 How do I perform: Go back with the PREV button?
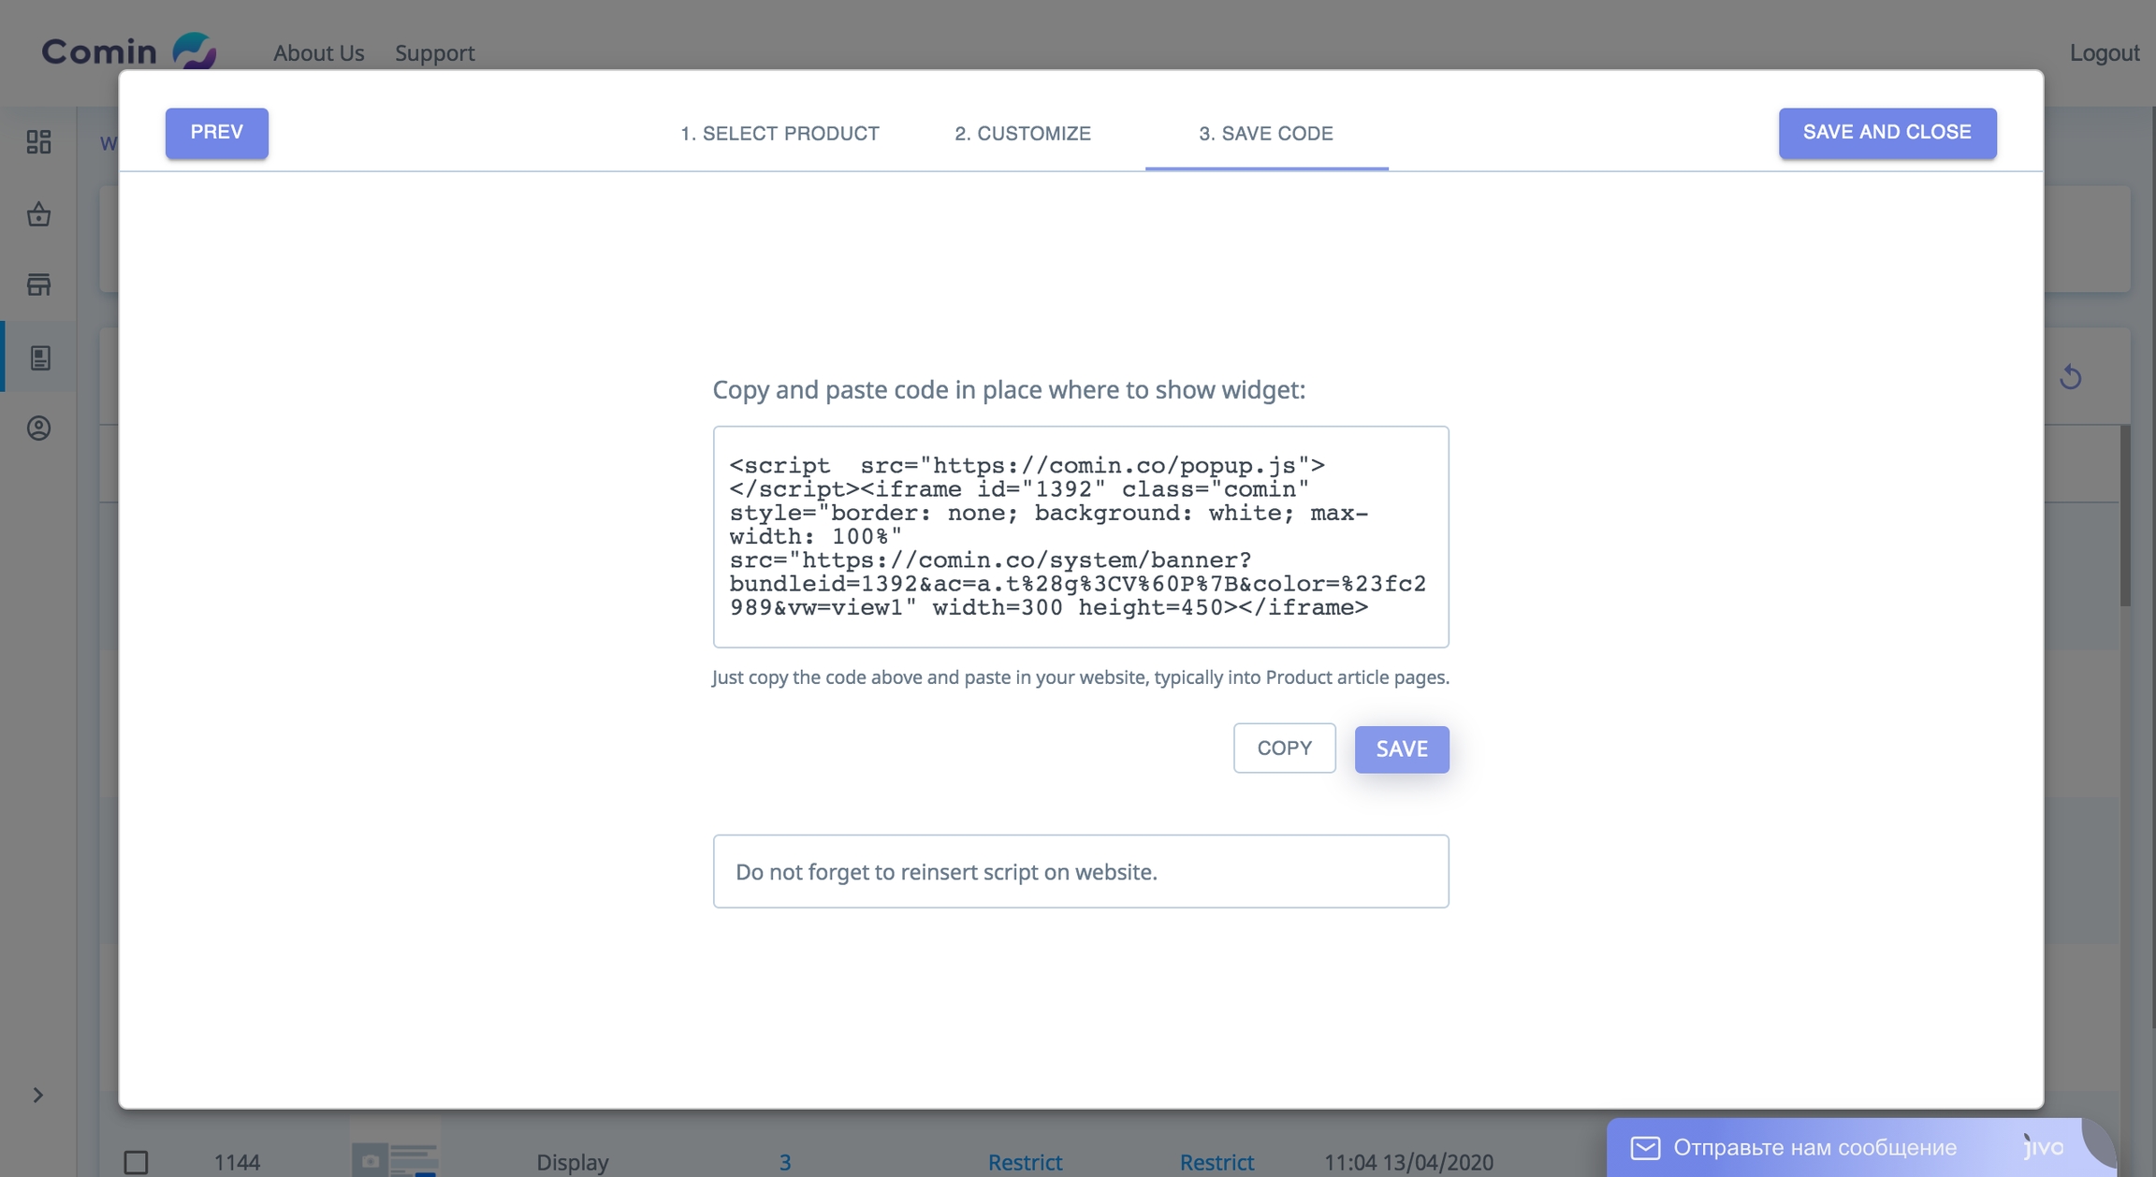pyautogui.click(x=216, y=133)
